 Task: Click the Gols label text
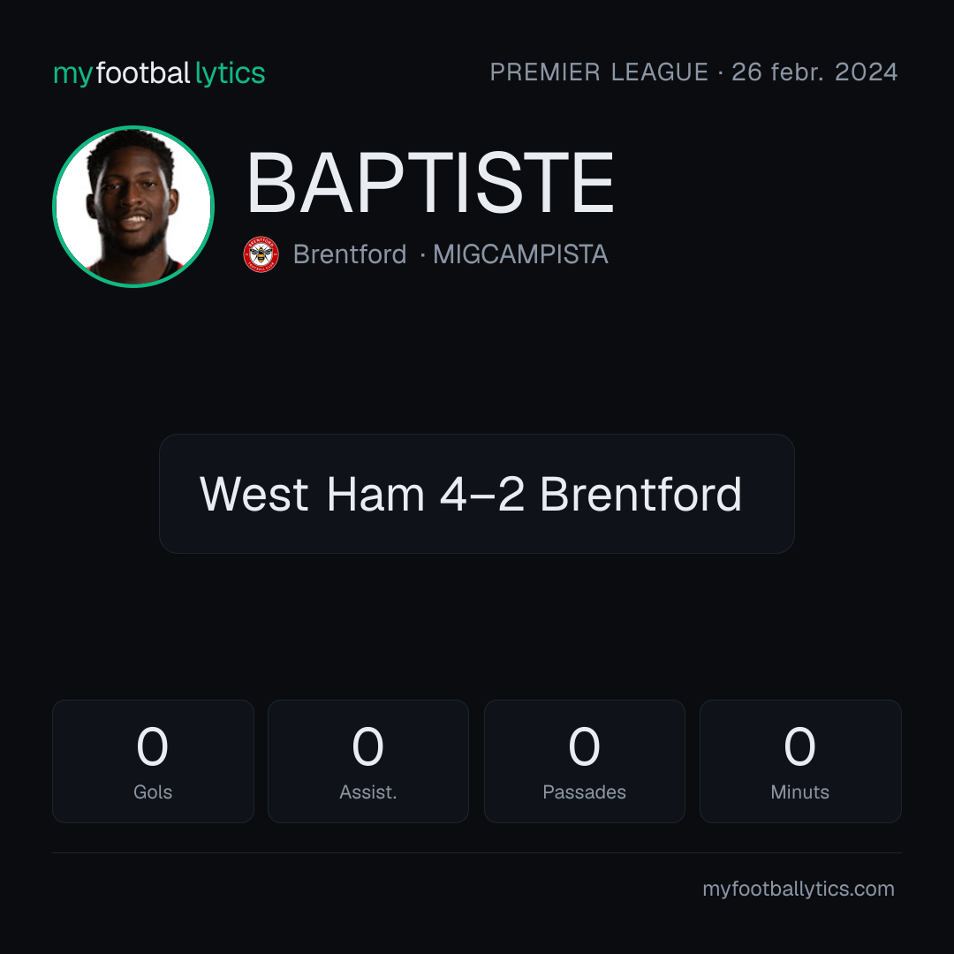click(x=153, y=792)
